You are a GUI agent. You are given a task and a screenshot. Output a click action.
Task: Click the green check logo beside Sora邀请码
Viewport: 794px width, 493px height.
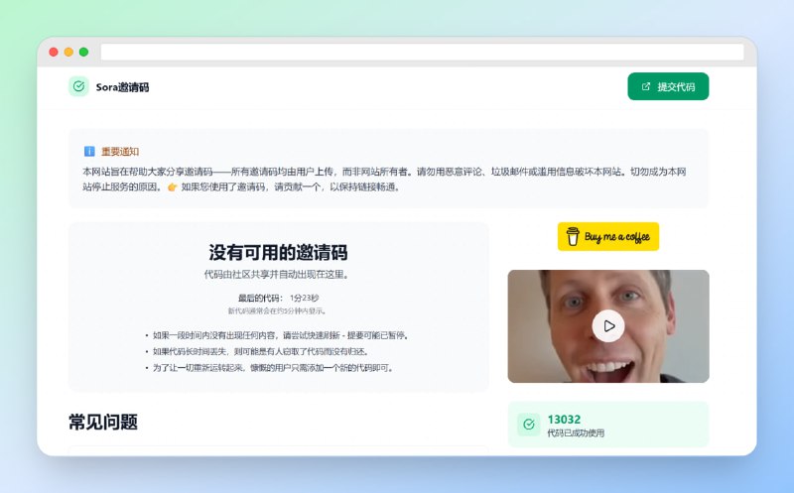point(79,87)
